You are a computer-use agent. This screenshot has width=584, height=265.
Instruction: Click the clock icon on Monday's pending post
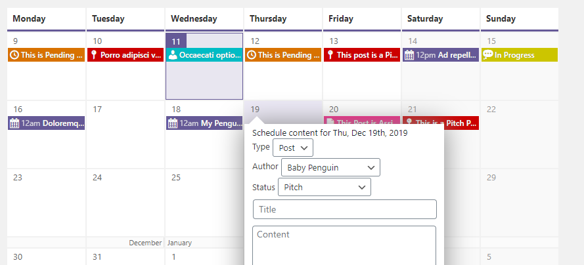click(14, 55)
